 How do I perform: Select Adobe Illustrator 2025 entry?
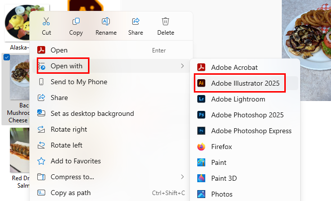(245, 83)
